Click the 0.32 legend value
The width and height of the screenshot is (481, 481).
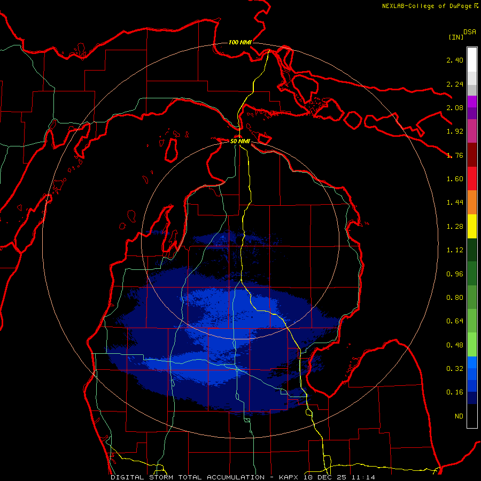(455, 369)
